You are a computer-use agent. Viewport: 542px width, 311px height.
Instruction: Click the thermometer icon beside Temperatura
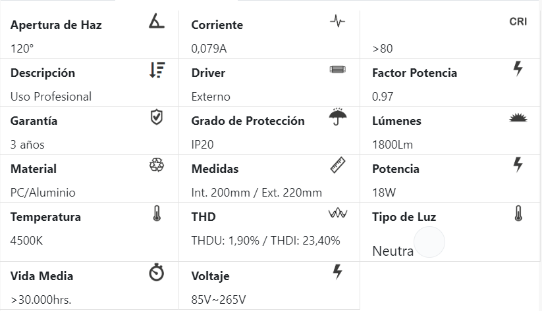(x=157, y=214)
